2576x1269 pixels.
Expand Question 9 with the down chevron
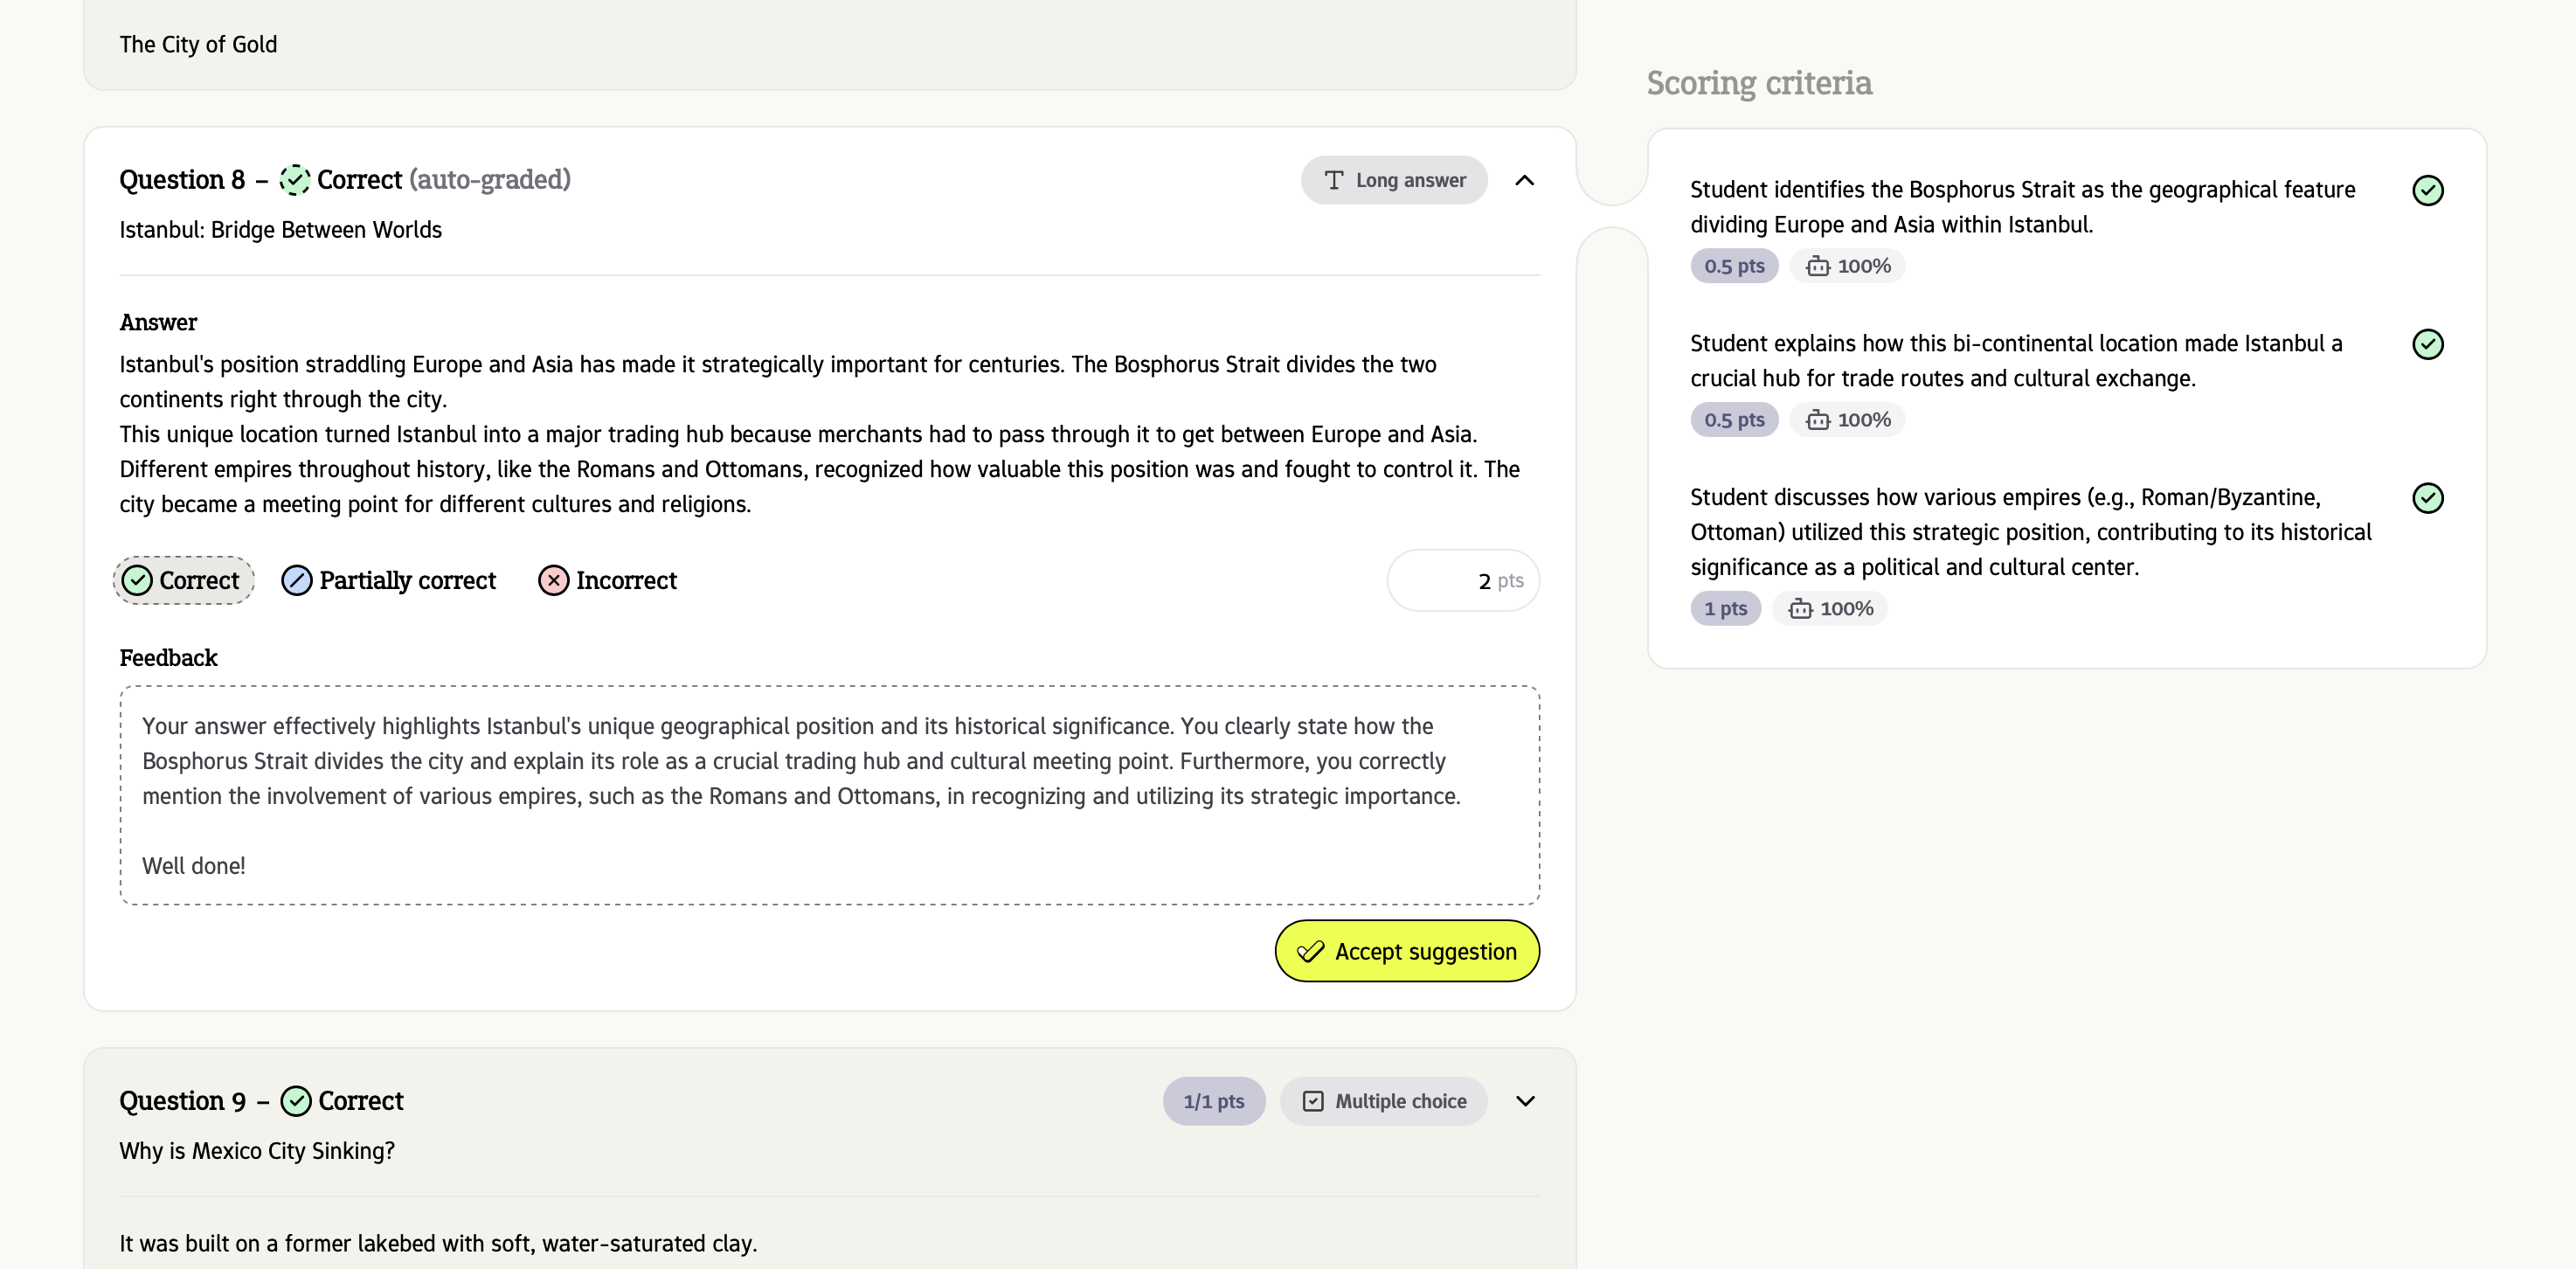1524,1101
